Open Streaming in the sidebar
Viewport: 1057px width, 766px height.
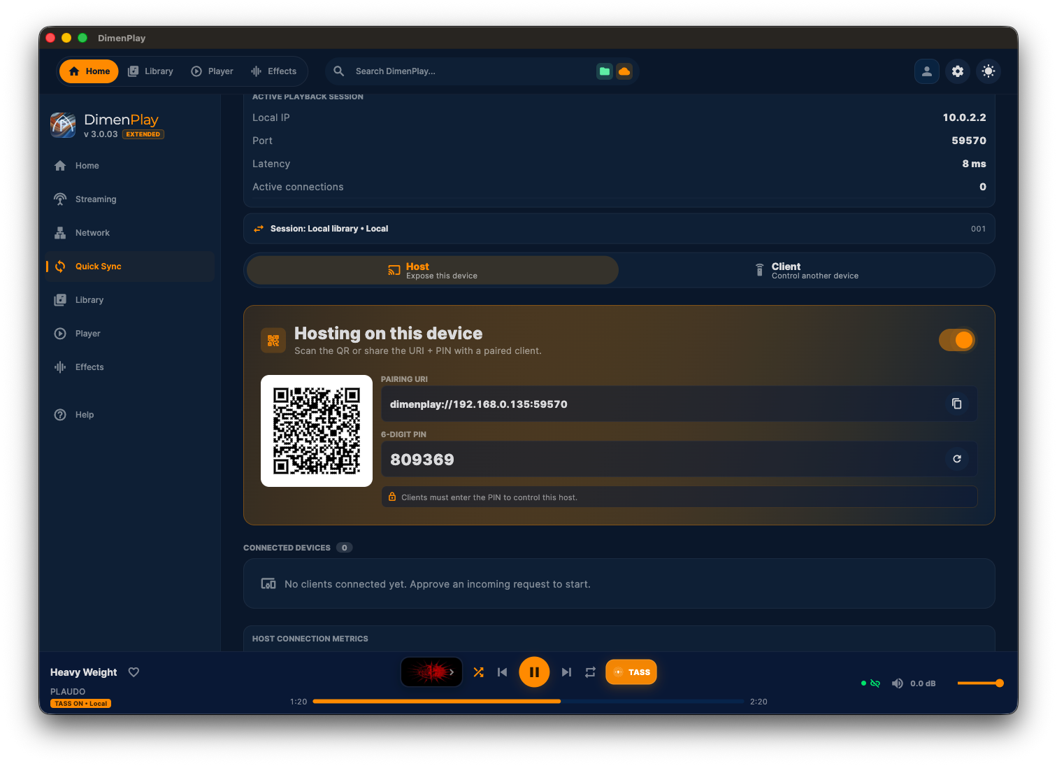point(130,199)
